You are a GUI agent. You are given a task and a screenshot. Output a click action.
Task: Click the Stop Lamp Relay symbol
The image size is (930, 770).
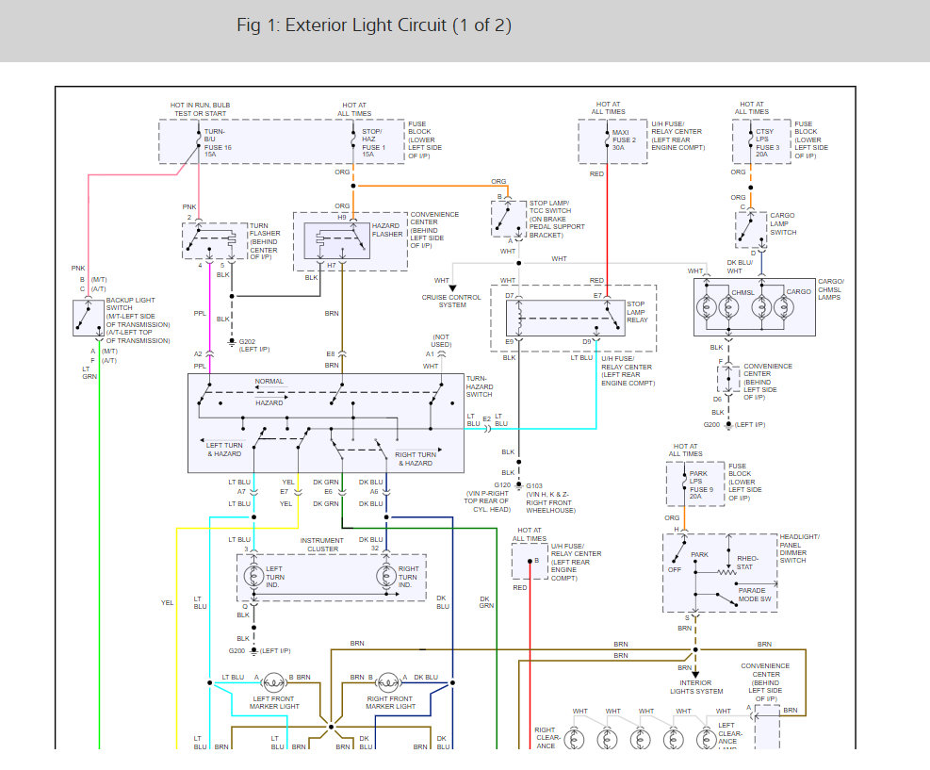click(565, 318)
